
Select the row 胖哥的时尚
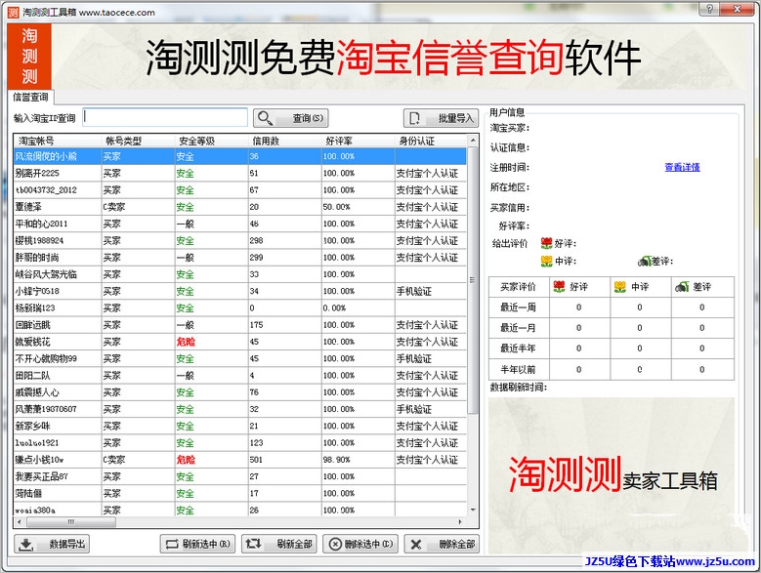point(240,258)
